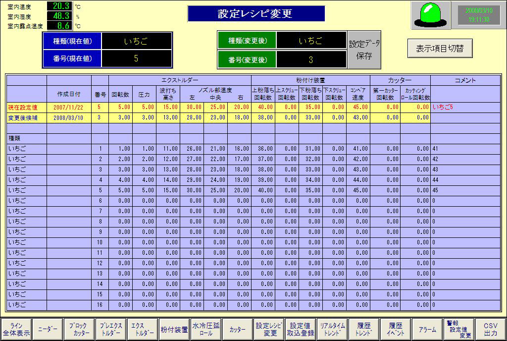The height and width of the screenshot is (341, 507).
Task: Click the 番号(現在値) value 5
Action: pyautogui.click(x=136, y=58)
